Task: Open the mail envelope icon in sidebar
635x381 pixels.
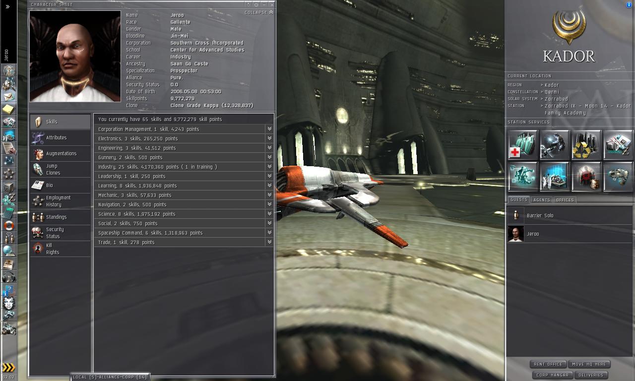Action: pos(9,96)
